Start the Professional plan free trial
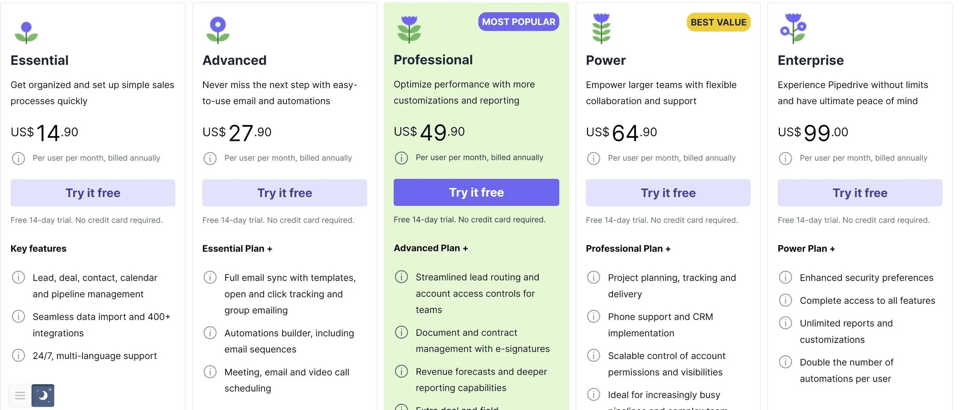The image size is (960, 410). click(476, 192)
